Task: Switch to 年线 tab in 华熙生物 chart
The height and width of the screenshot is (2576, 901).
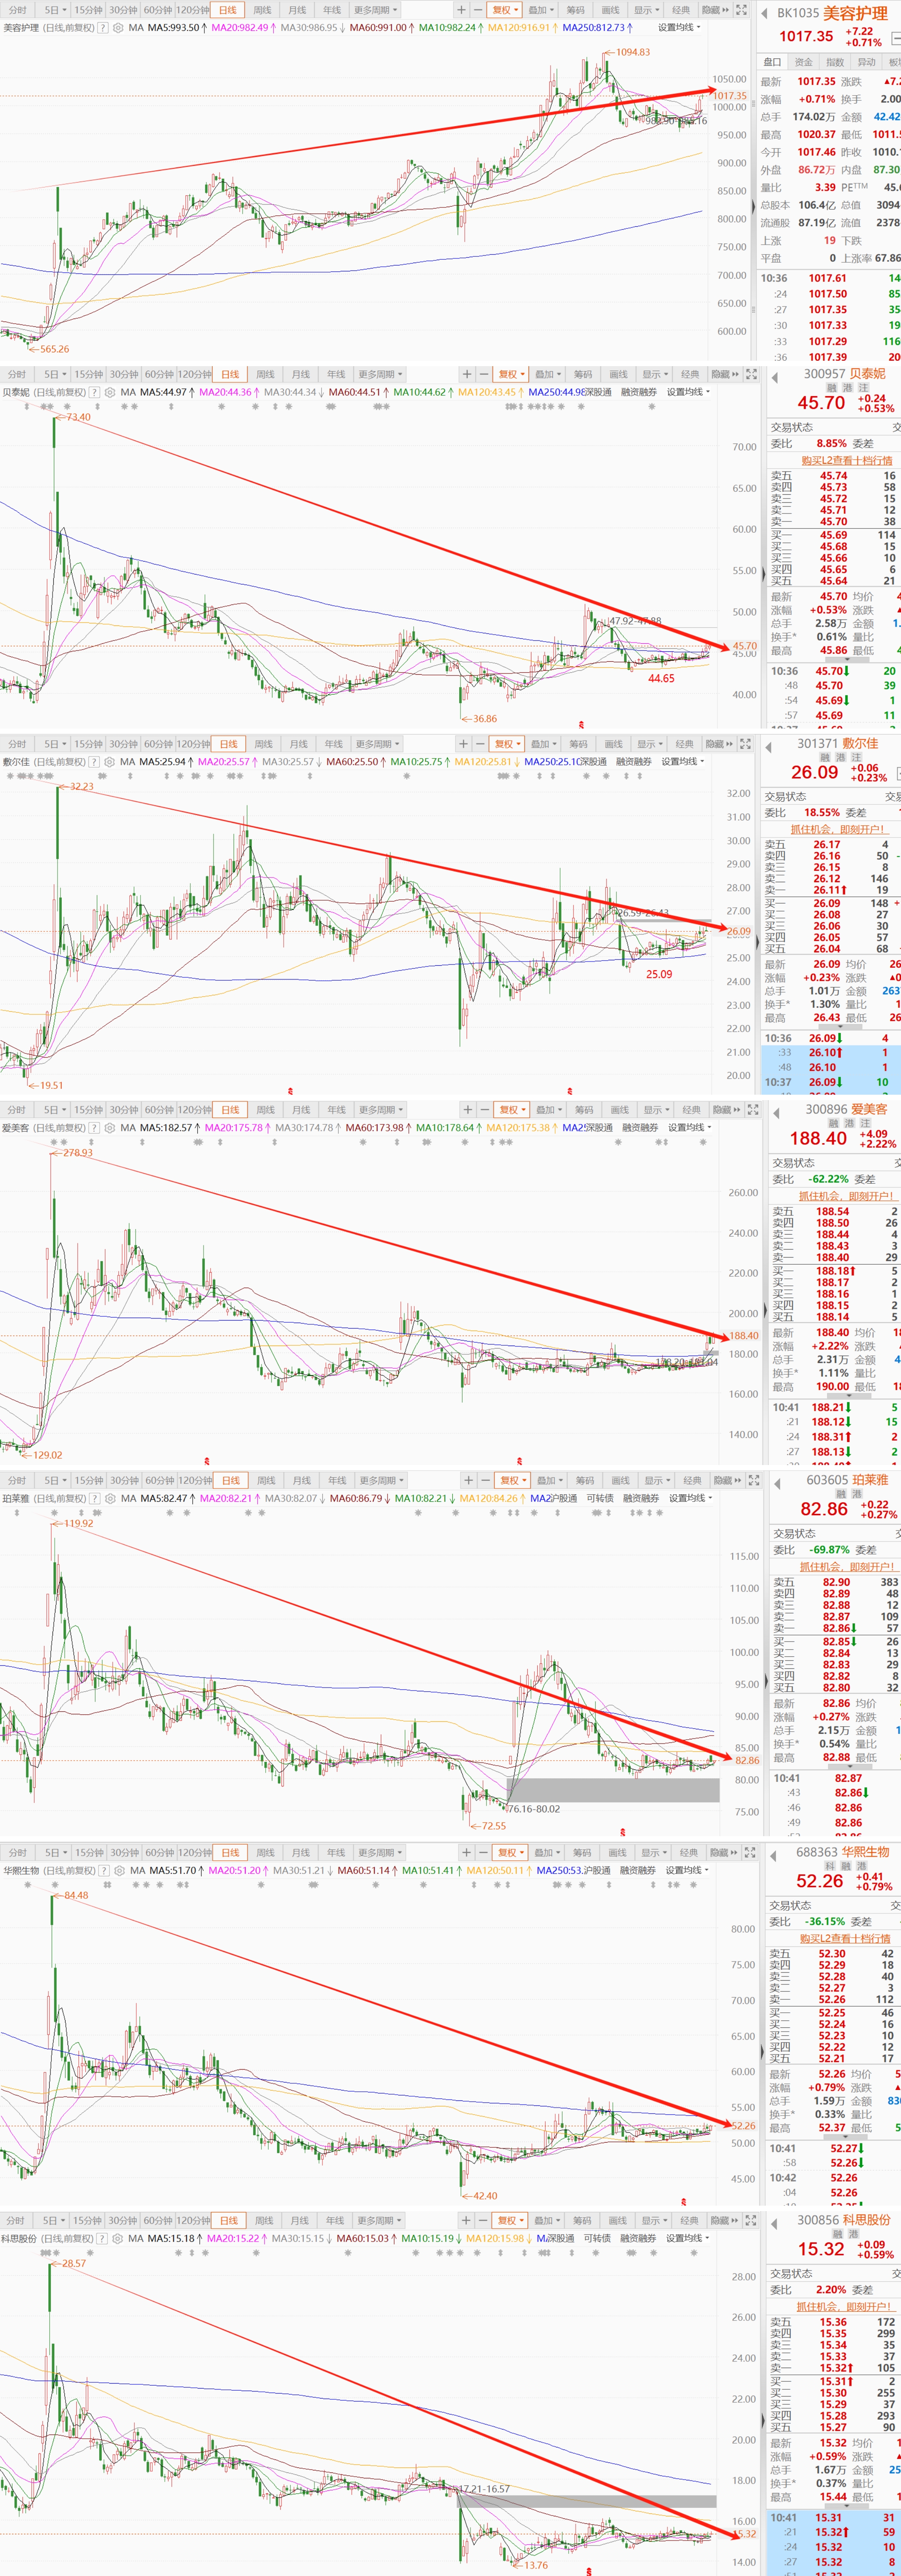Action: coord(337,1853)
